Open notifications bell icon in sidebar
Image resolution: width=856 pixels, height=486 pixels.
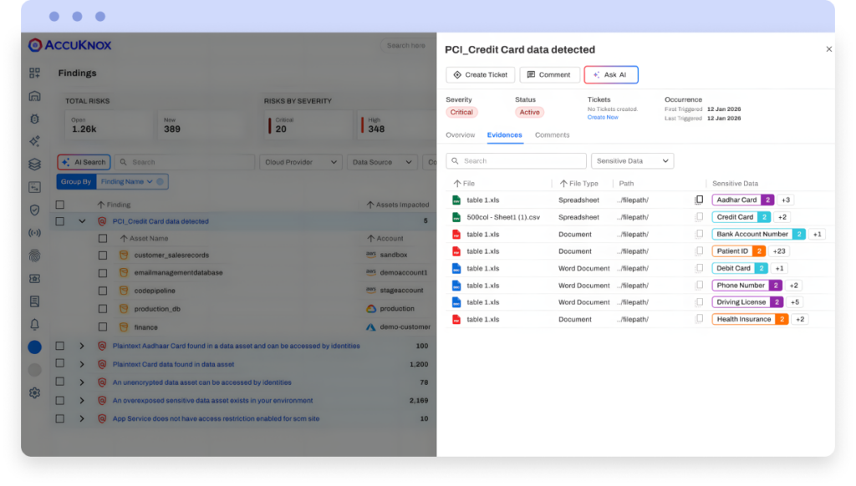coord(34,324)
